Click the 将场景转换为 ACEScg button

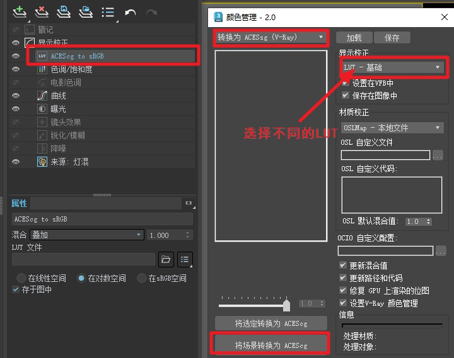coord(271,345)
